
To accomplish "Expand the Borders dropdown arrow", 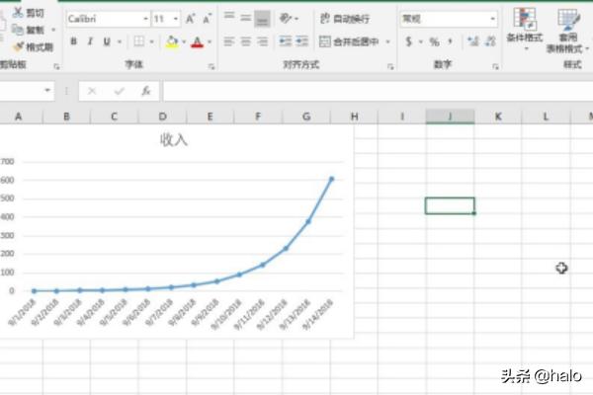I will (151, 41).
